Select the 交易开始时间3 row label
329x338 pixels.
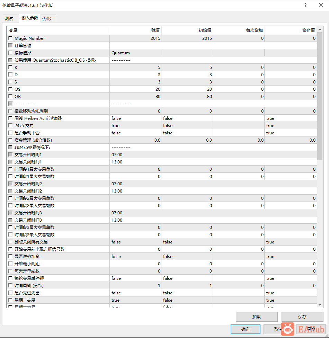(x=28, y=213)
